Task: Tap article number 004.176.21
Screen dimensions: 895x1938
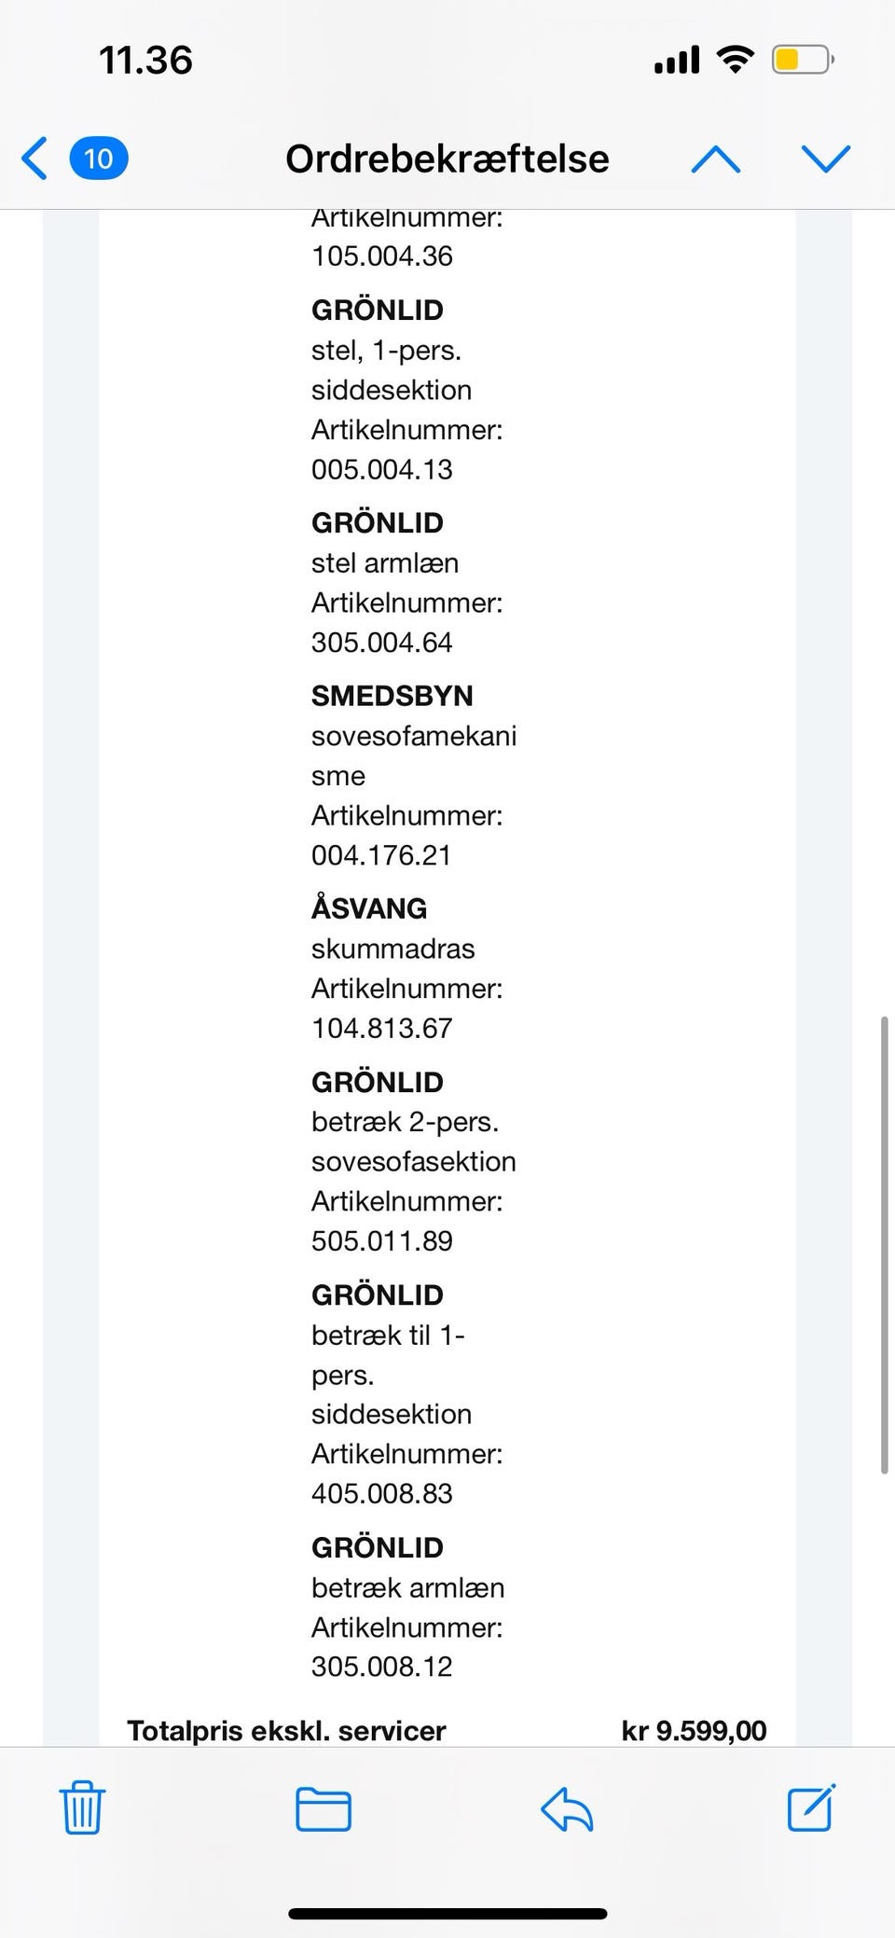Action: pos(381,855)
